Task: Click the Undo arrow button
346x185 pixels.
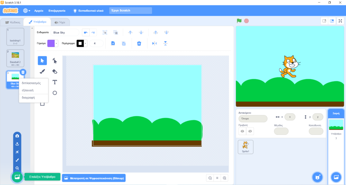Action: tap(85, 33)
